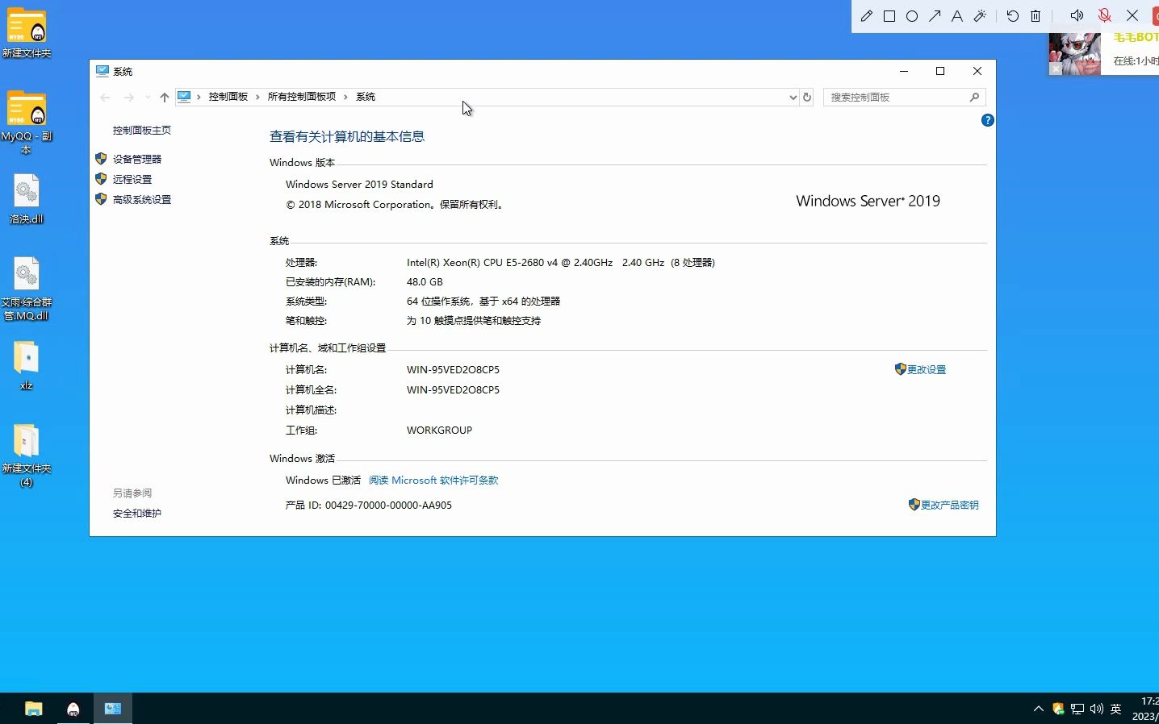Clear annotations with the trash icon
Viewport: 1159px width, 724px height.
[1036, 15]
